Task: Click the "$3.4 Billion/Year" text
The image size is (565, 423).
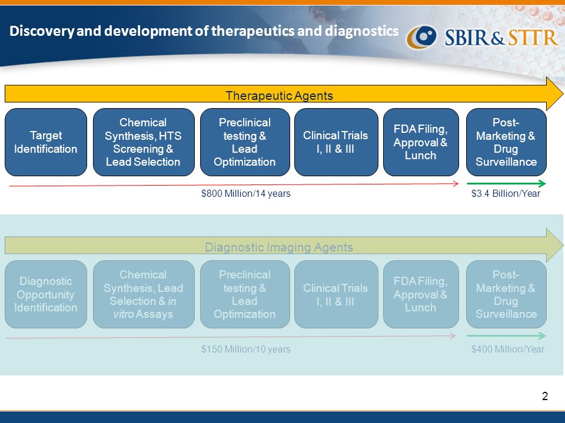Action: (506, 193)
